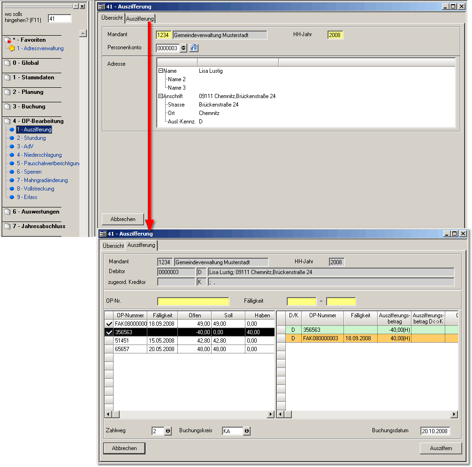Open the Buchungskreis dropdown

tap(247, 431)
